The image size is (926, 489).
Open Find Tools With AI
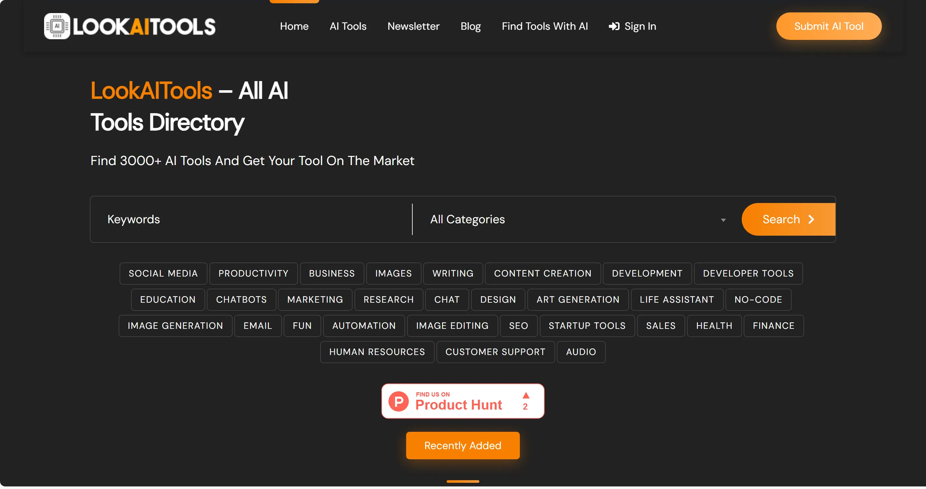[x=545, y=26]
